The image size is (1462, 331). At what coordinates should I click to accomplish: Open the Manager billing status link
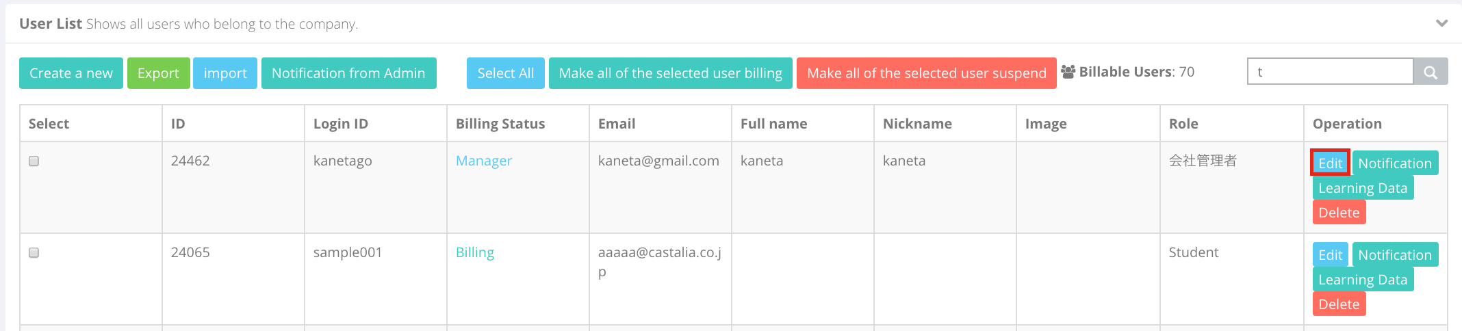coord(484,161)
